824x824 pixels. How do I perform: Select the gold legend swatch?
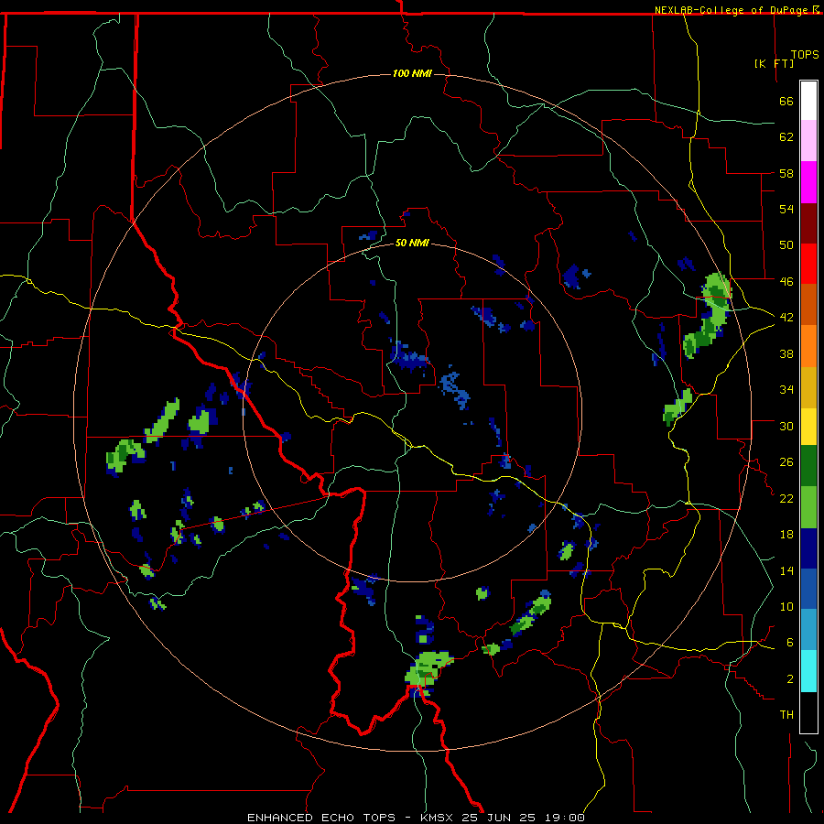click(808, 387)
